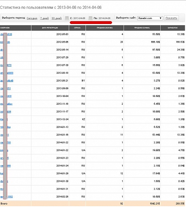Viewport: 186px width, 207px height.
Task: Open user link in the 2013-11-16 row
Action: 6,104
